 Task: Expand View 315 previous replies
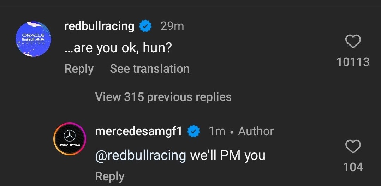(163, 97)
